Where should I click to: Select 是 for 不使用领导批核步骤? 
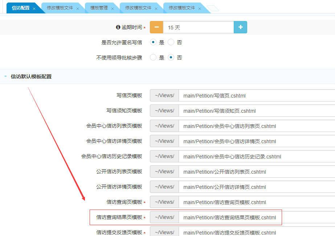pos(153,58)
